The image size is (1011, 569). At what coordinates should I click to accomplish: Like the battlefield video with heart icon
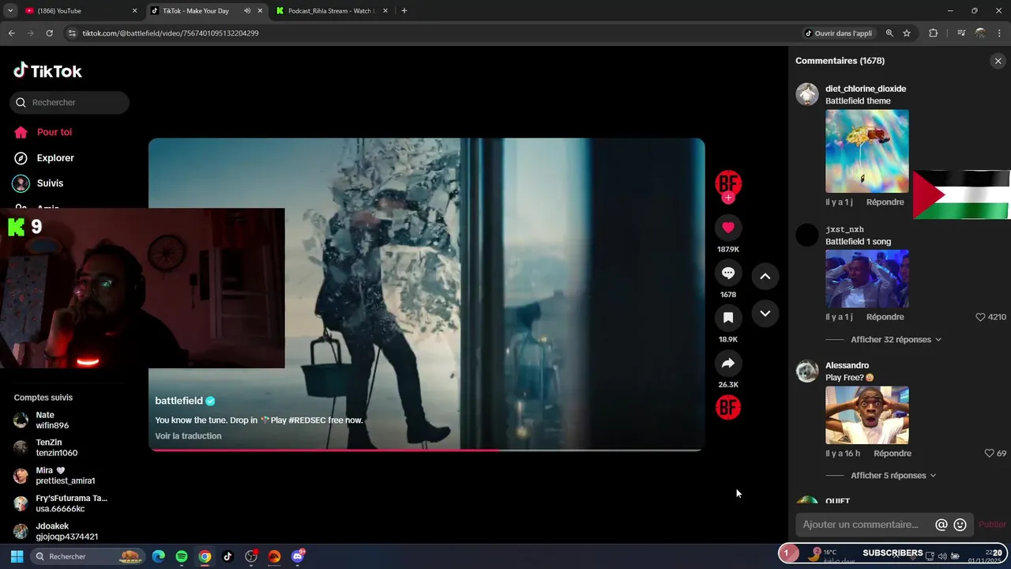[x=728, y=228]
